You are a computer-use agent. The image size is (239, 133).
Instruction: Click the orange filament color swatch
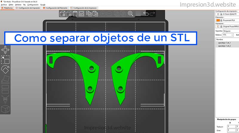[218, 20]
